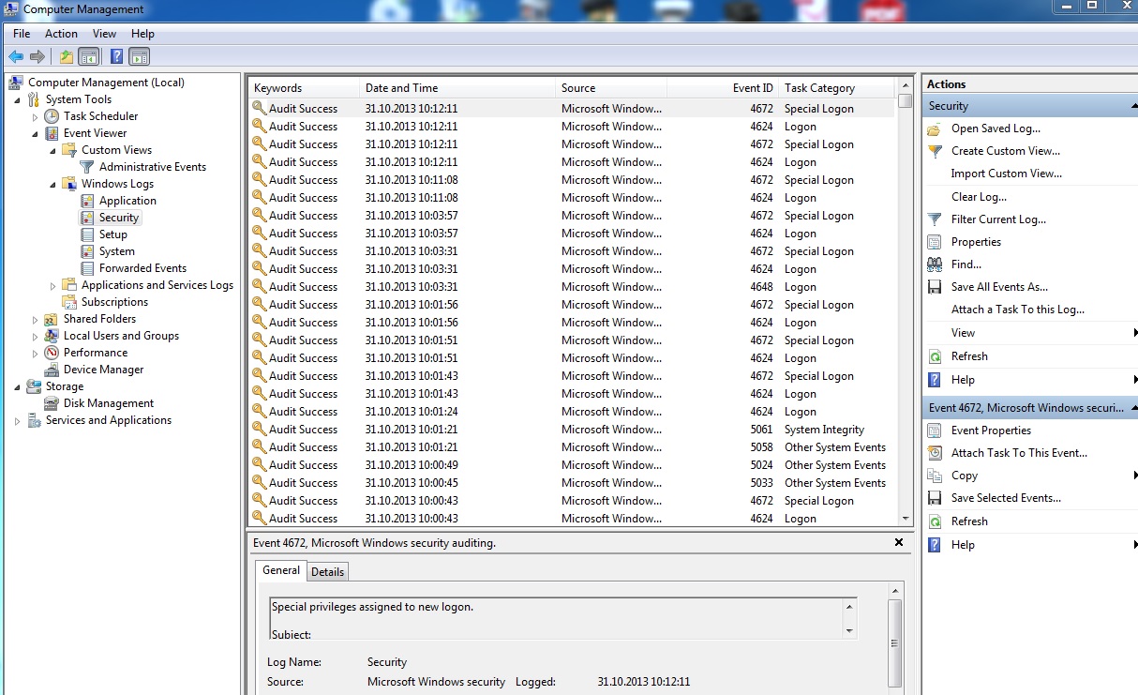Click the Save All Events As disk icon
The height and width of the screenshot is (695, 1138).
coord(935,287)
